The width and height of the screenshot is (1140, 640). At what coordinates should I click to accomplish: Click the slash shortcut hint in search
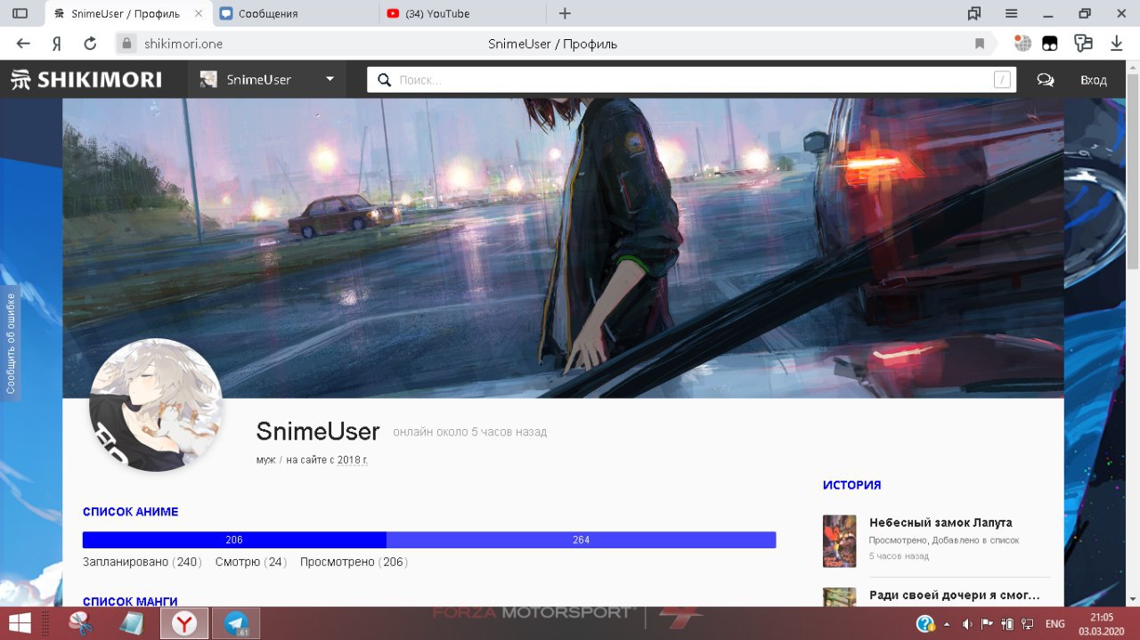coord(1002,80)
